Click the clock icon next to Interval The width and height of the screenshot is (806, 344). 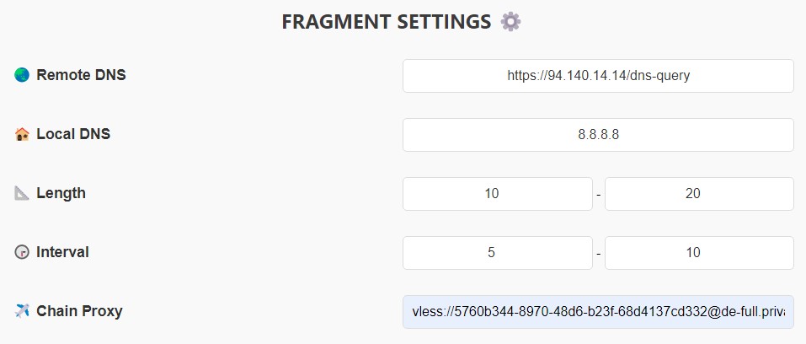(22, 252)
